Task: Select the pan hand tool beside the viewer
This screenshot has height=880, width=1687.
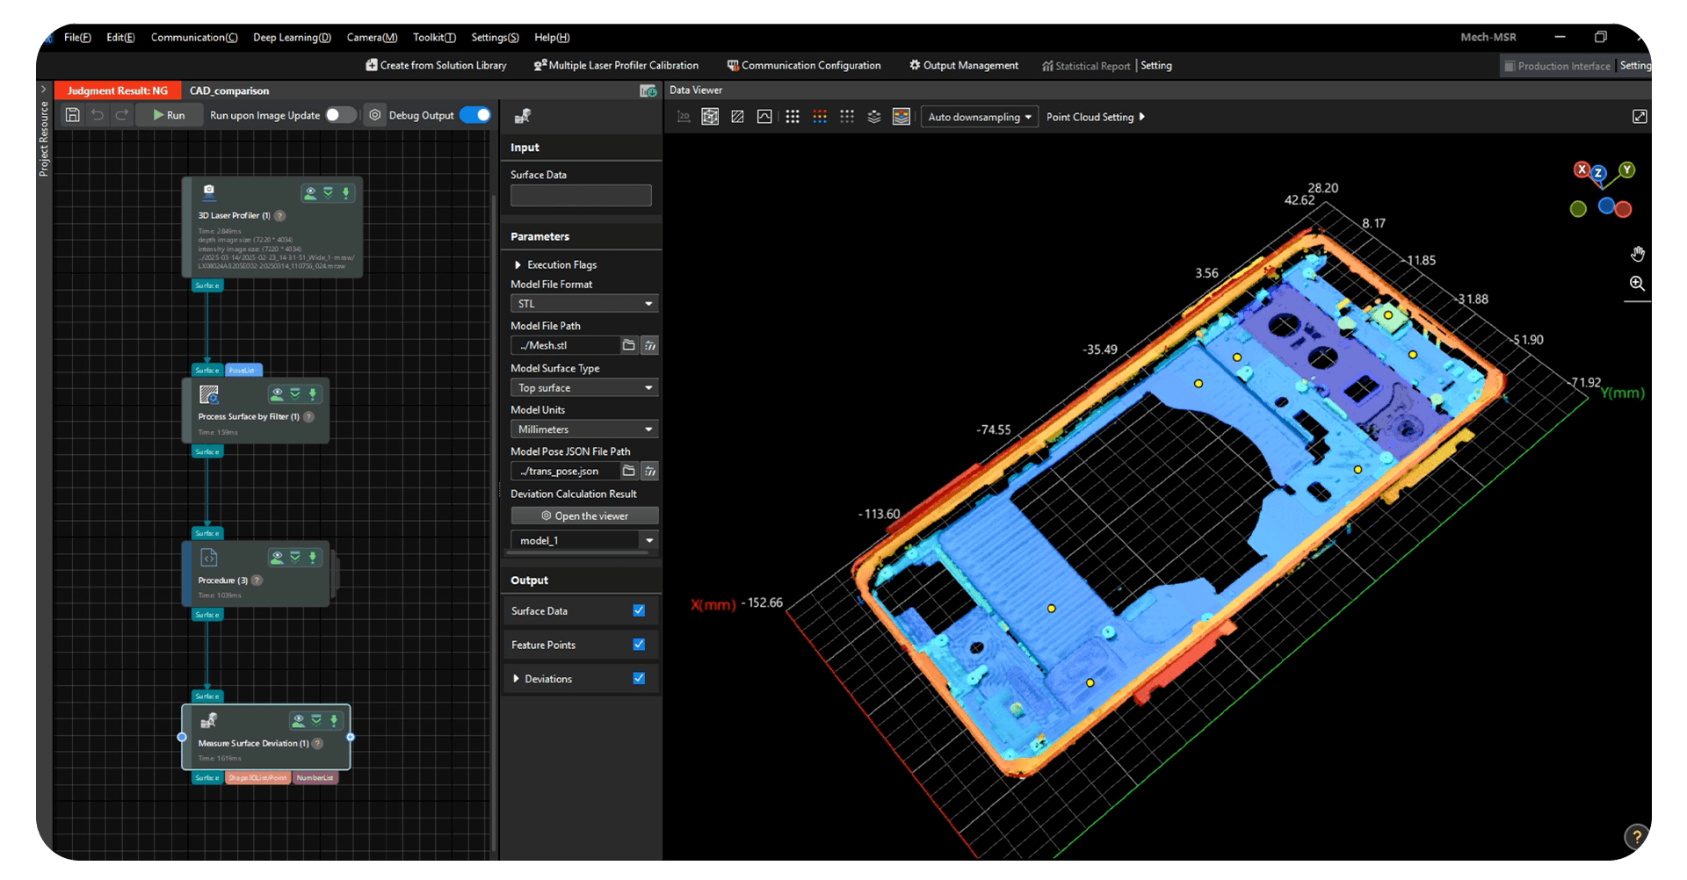Action: pyautogui.click(x=1638, y=253)
